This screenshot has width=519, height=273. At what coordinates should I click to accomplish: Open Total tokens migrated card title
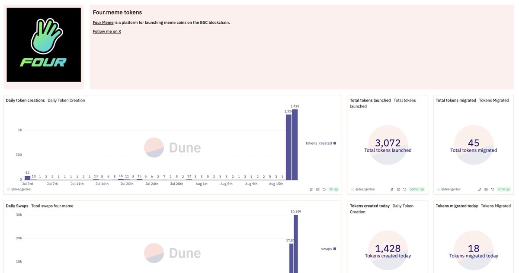pyautogui.click(x=456, y=100)
